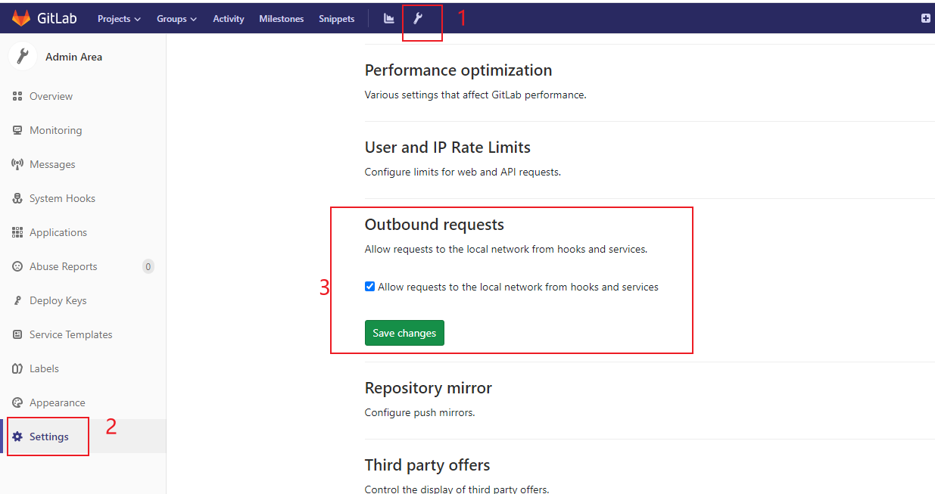Open the instance statistics chart icon
The image size is (935, 494).
click(x=389, y=18)
